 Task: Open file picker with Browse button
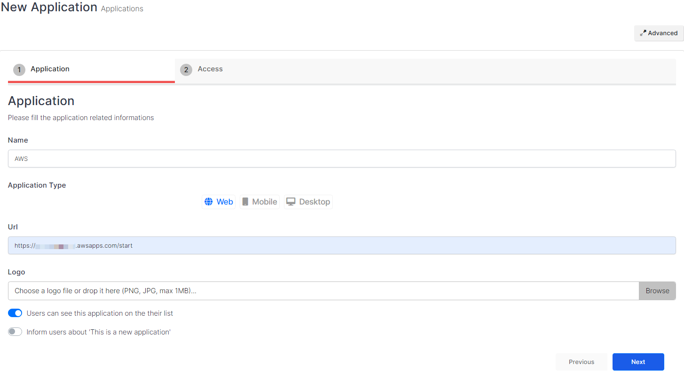point(657,291)
